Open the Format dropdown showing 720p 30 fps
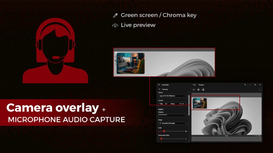 coord(173,104)
